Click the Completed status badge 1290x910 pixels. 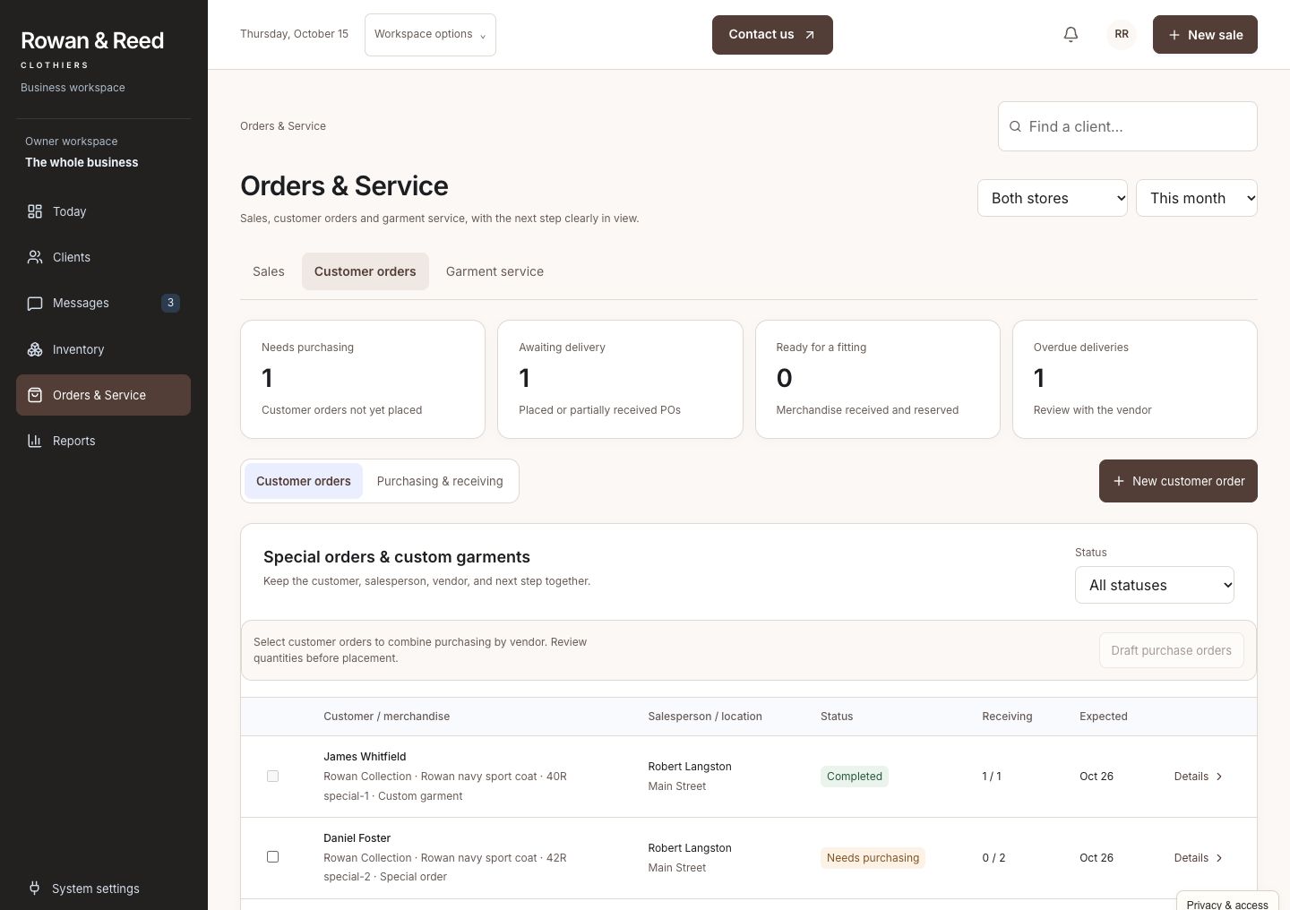click(855, 777)
